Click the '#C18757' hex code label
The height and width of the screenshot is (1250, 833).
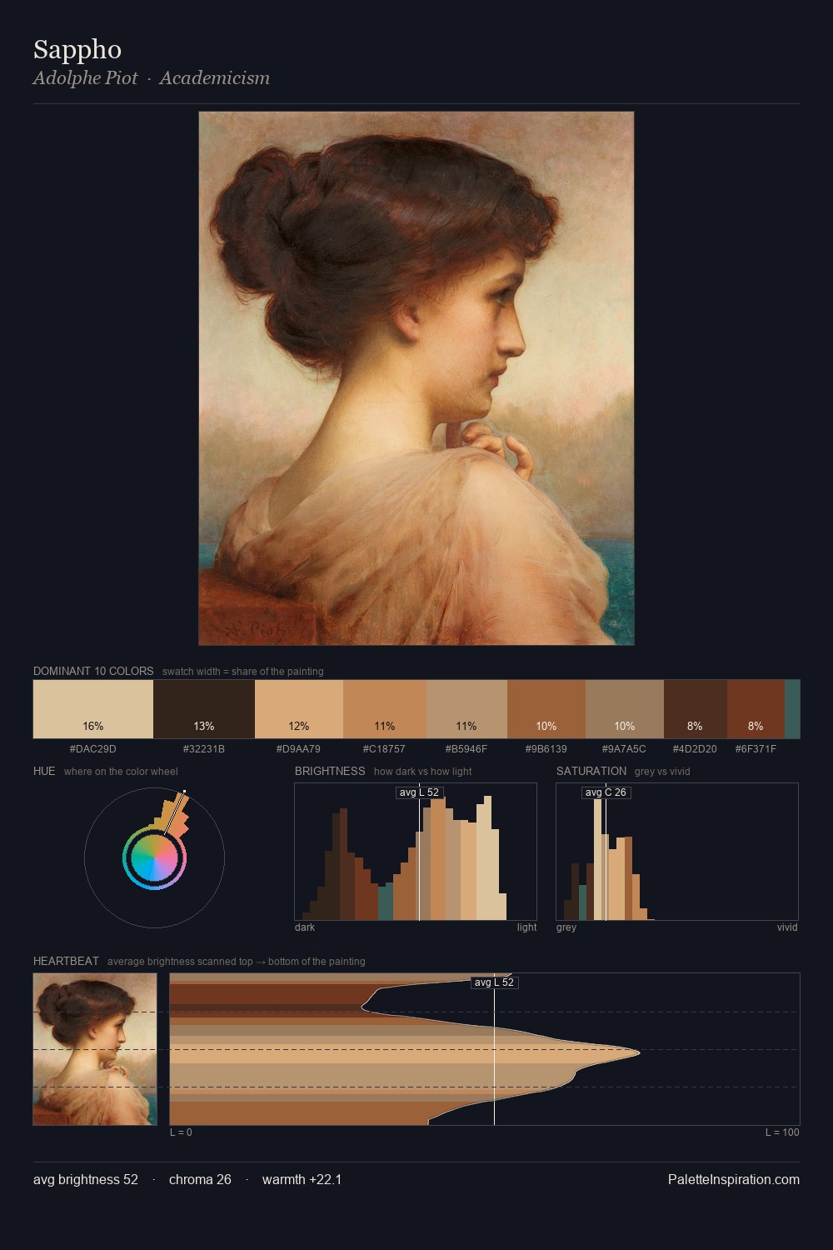click(384, 749)
